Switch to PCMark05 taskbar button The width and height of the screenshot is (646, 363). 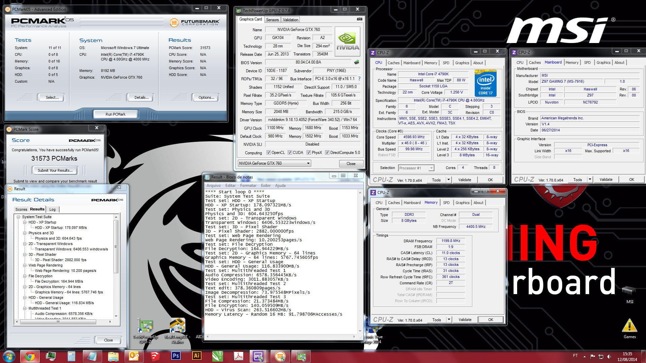(x=280, y=356)
